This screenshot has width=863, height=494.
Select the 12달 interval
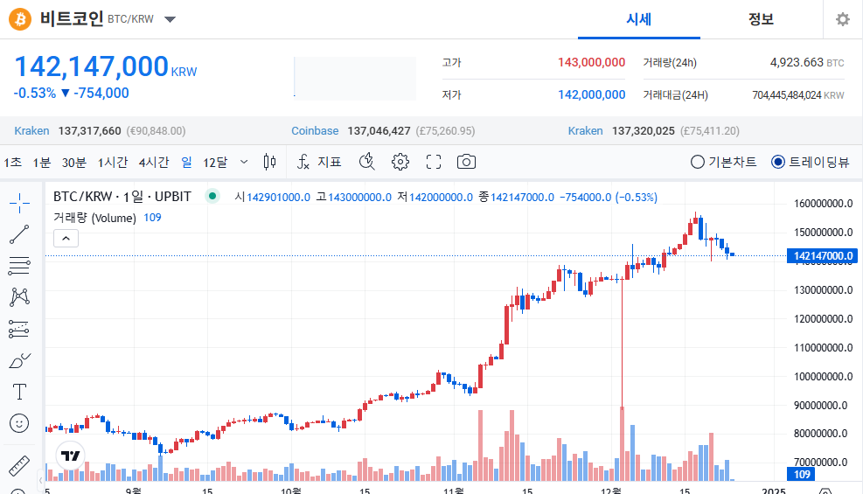215,163
